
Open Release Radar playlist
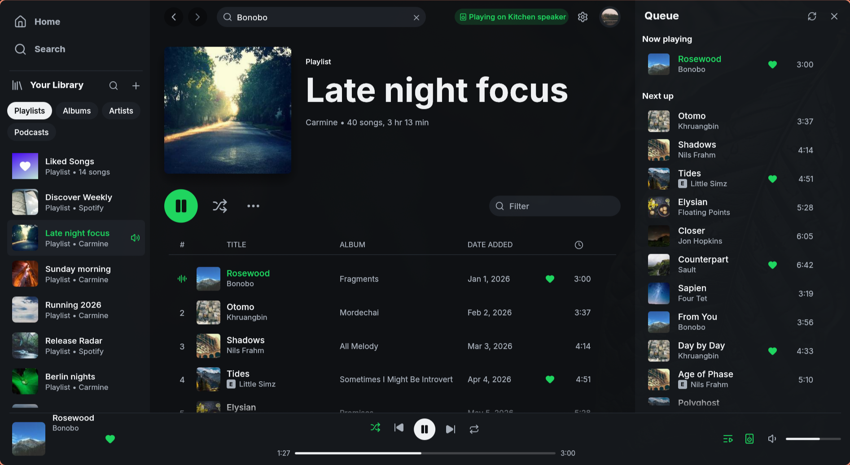pyautogui.click(x=76, y=346)
